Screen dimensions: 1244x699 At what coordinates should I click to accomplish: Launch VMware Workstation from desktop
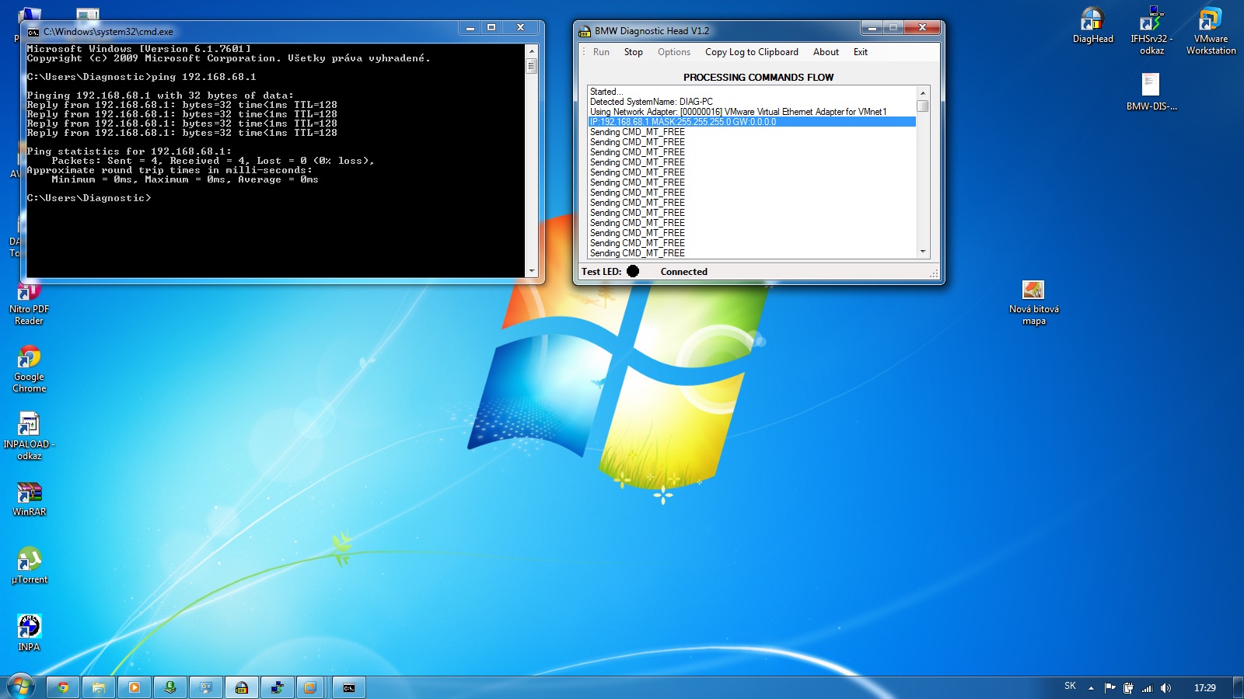click(1211, 23)
